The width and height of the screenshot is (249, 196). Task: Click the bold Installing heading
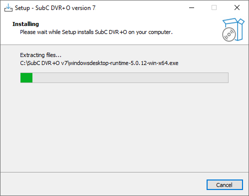pyautogui.click(x=25, y=24)
